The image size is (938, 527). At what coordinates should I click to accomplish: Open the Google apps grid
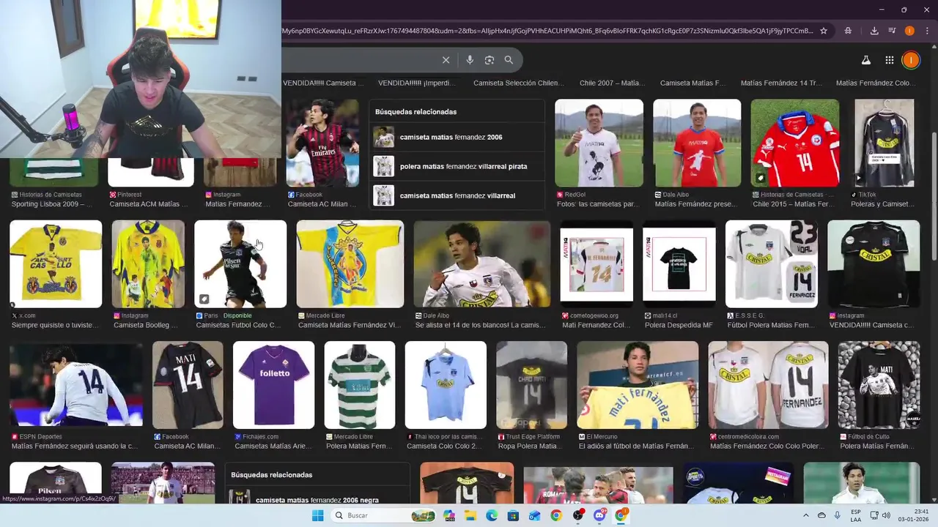(x=889, y=60)
